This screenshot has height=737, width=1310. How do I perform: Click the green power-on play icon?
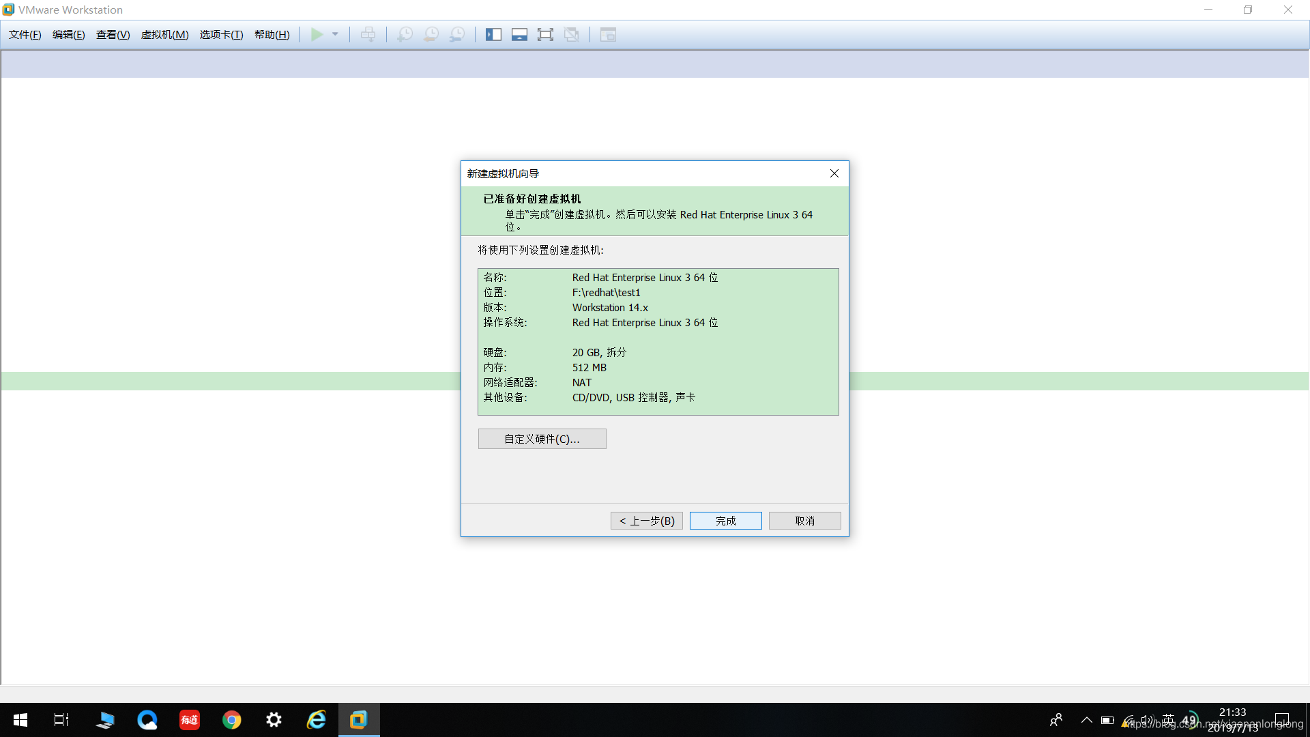pyautogui.click(x=317, y=34)
